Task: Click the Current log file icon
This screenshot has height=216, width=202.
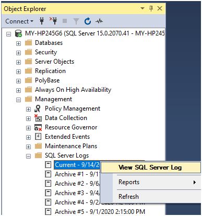Action: point(48,164)
